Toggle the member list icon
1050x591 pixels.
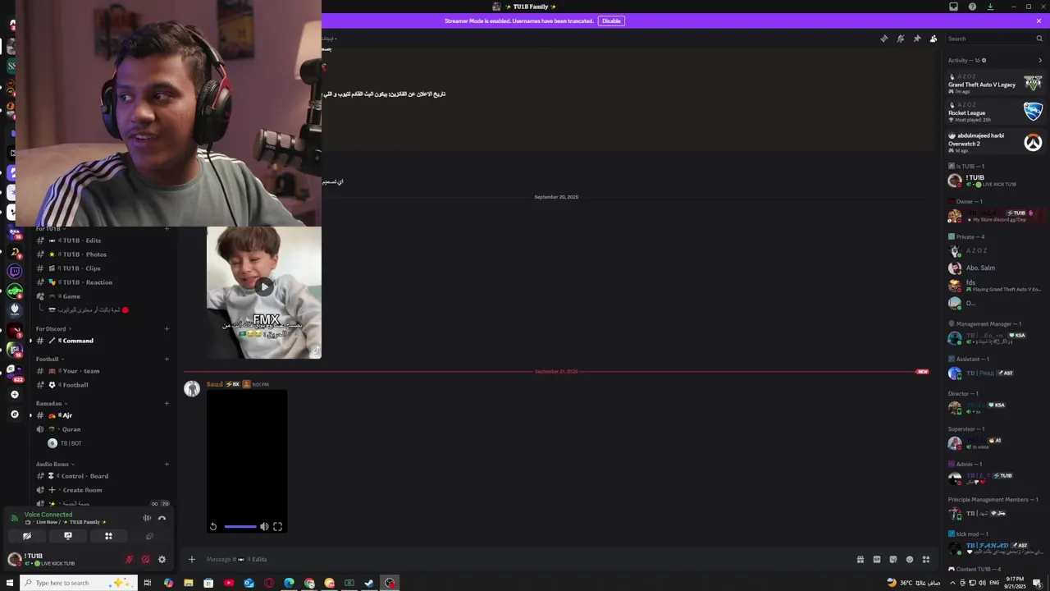click(x=933, y=39)
